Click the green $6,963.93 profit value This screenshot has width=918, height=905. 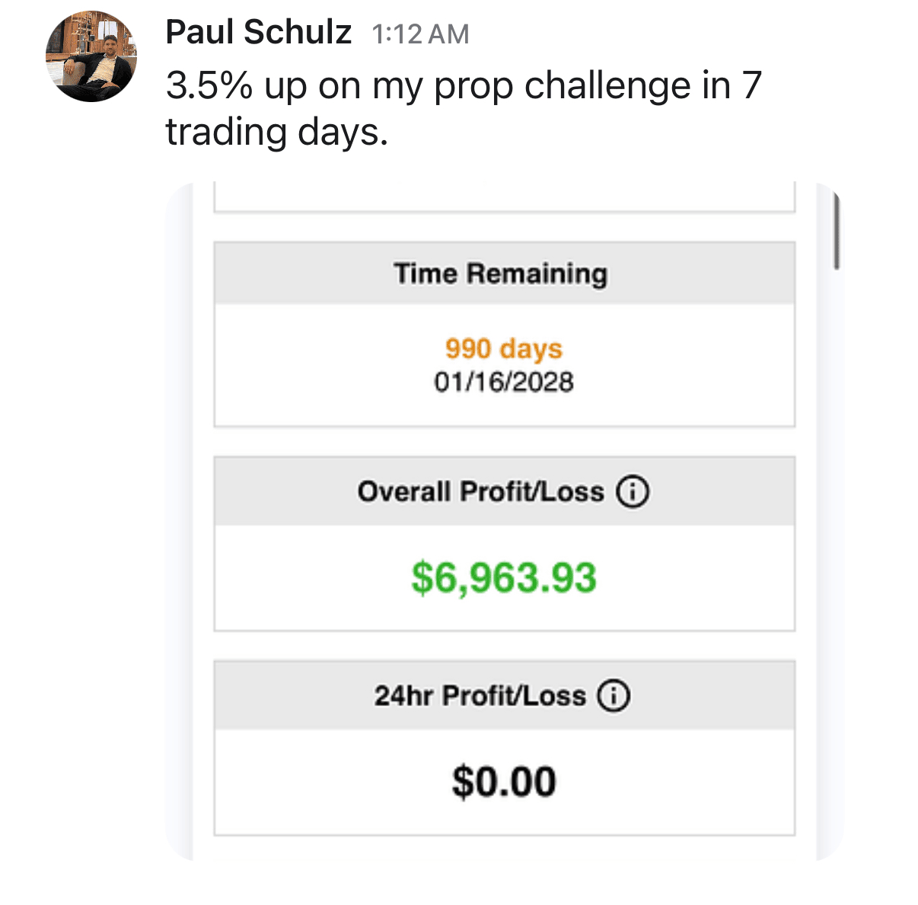coord(504,577)
